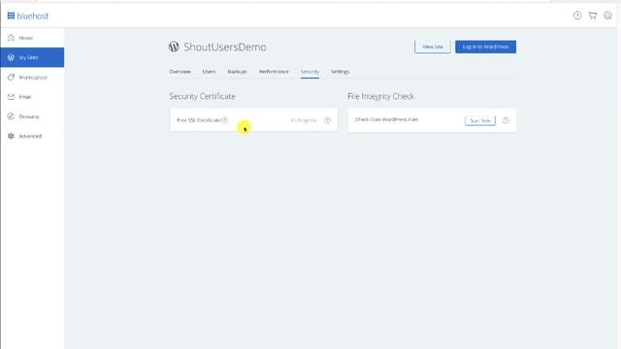The height and width of the screenshot is (349, 621).
Task: Click the Marketplace tag icon
Action: pyautogui.click(x=11, y=78)
